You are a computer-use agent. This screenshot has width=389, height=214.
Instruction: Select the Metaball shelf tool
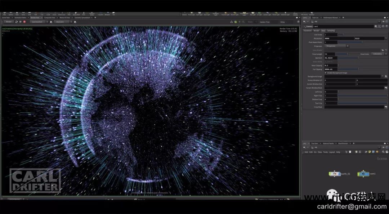coord(107,14)
